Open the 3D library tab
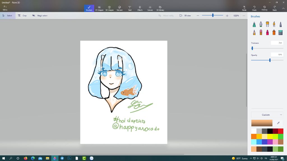Viewport: 287px width, 161px height. (160, 8)
